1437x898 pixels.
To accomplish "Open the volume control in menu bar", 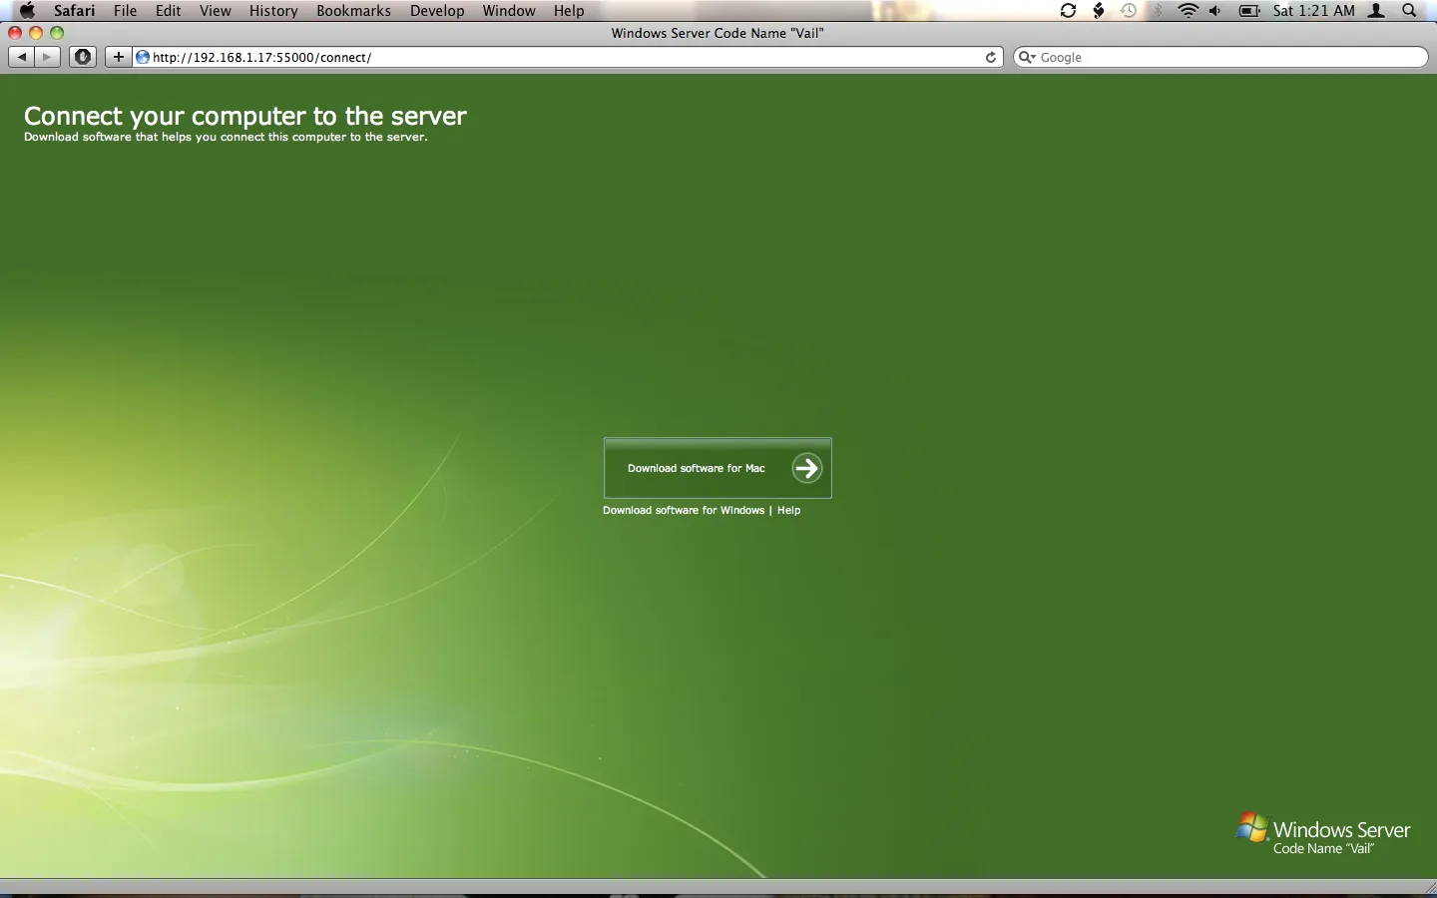I will tap(1215, 10).
